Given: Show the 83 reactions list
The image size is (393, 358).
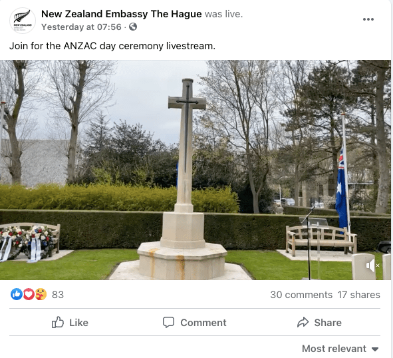Looking at the screenshot, I should point(58,295).
